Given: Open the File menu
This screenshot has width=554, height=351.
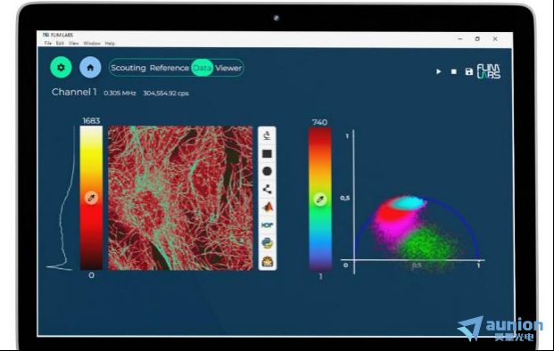Looking at the screenshot, I should coord(48,43).
